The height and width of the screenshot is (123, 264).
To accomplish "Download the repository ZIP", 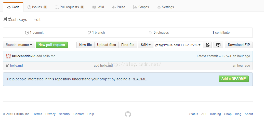I will [x=239, y=45].
